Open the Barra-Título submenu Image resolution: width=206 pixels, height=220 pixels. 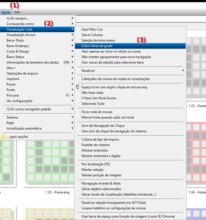click(37, 40)
